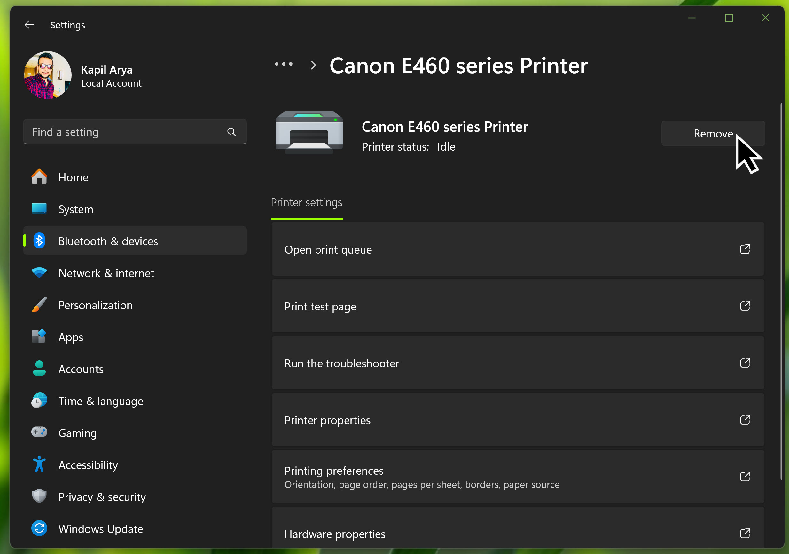789x554 pixels.
Task: Select the Printer settings tab
Action: pyautogui.click(x=307, y=203)
